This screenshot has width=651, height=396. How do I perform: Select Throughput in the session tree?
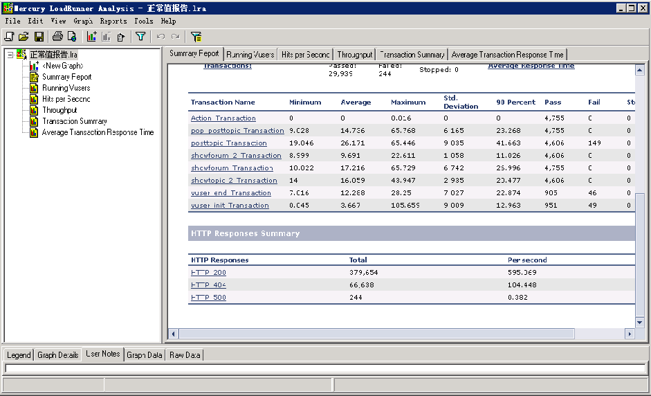[59, 110]
